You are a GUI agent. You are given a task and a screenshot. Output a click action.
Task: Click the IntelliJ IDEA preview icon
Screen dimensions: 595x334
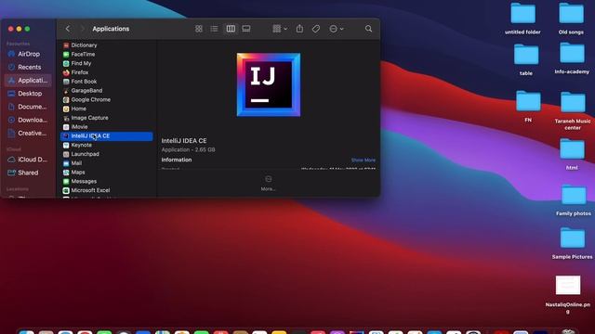(x=269, y=84)
